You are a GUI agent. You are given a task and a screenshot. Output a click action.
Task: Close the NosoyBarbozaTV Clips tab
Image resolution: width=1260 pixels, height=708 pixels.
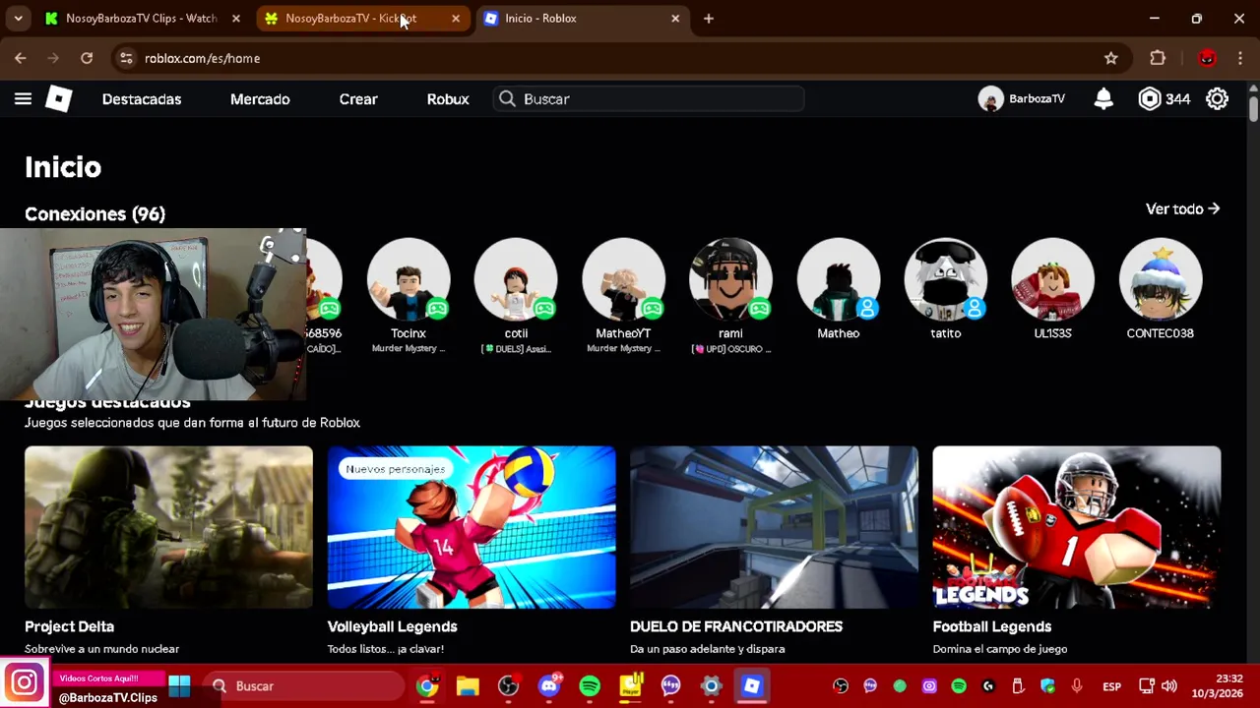tap(235, 18)
